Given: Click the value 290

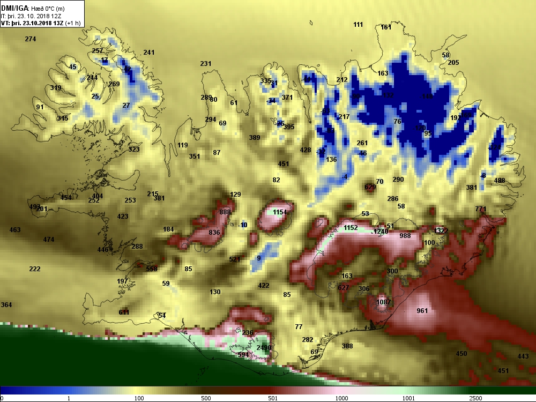Looking at the screenshot, I should 398,180.
